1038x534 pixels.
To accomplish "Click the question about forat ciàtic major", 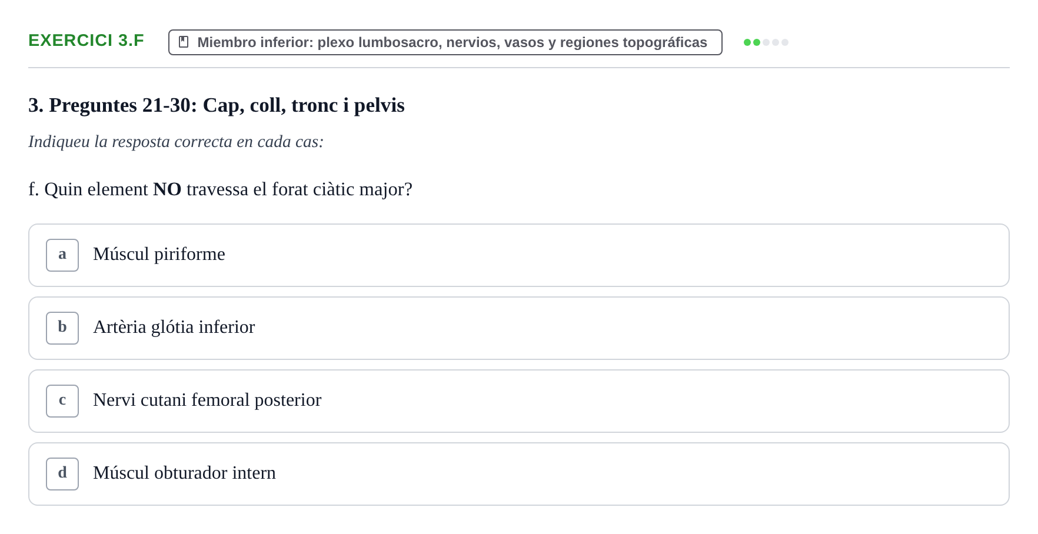I will (221, 189).
